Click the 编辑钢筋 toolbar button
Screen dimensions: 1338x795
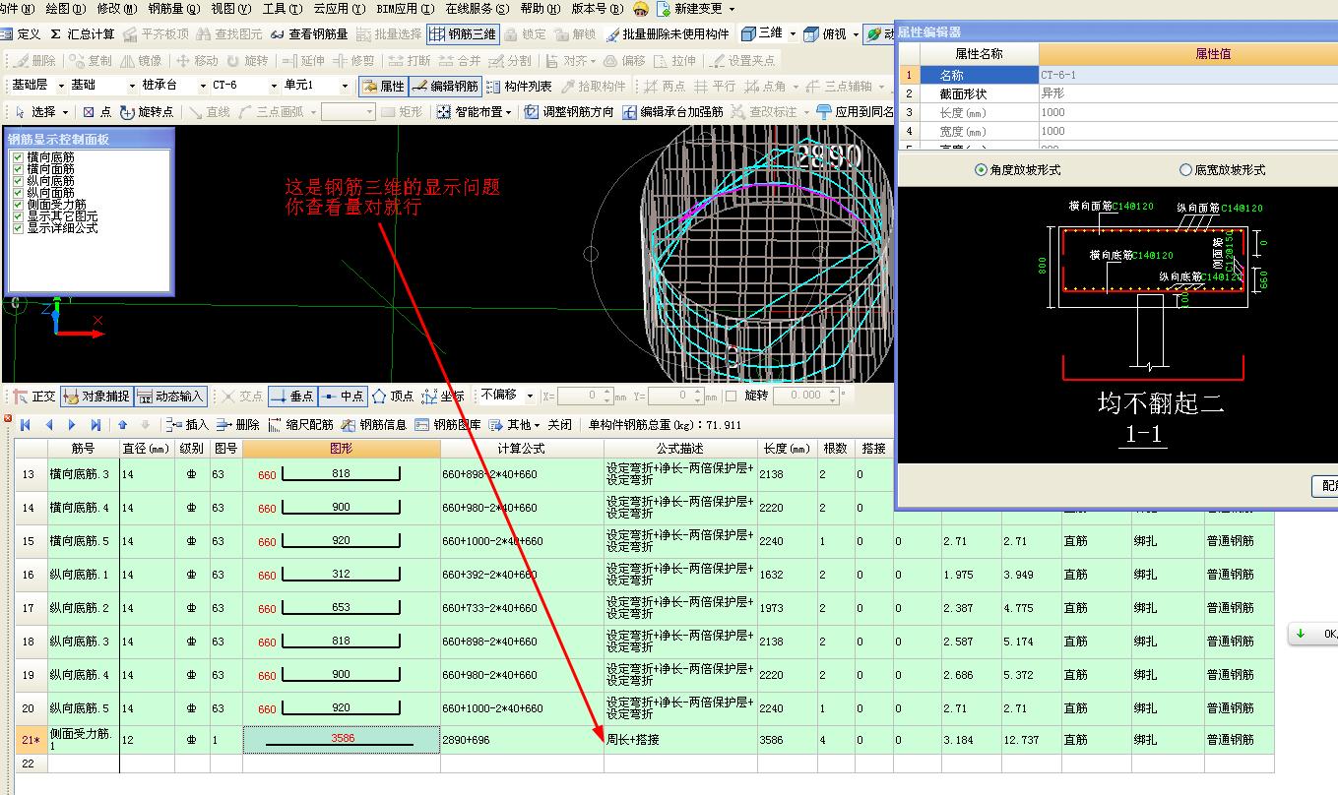(445, 87)
